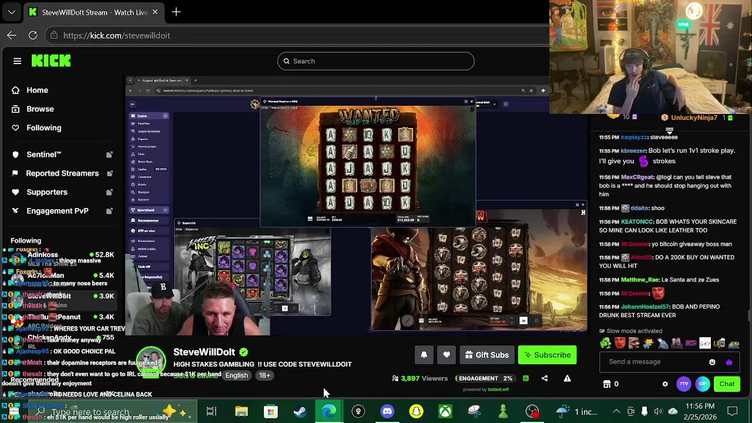Click the 3,897 Viewers count
Screen dimensions: 752x423
tap(420, 378)
